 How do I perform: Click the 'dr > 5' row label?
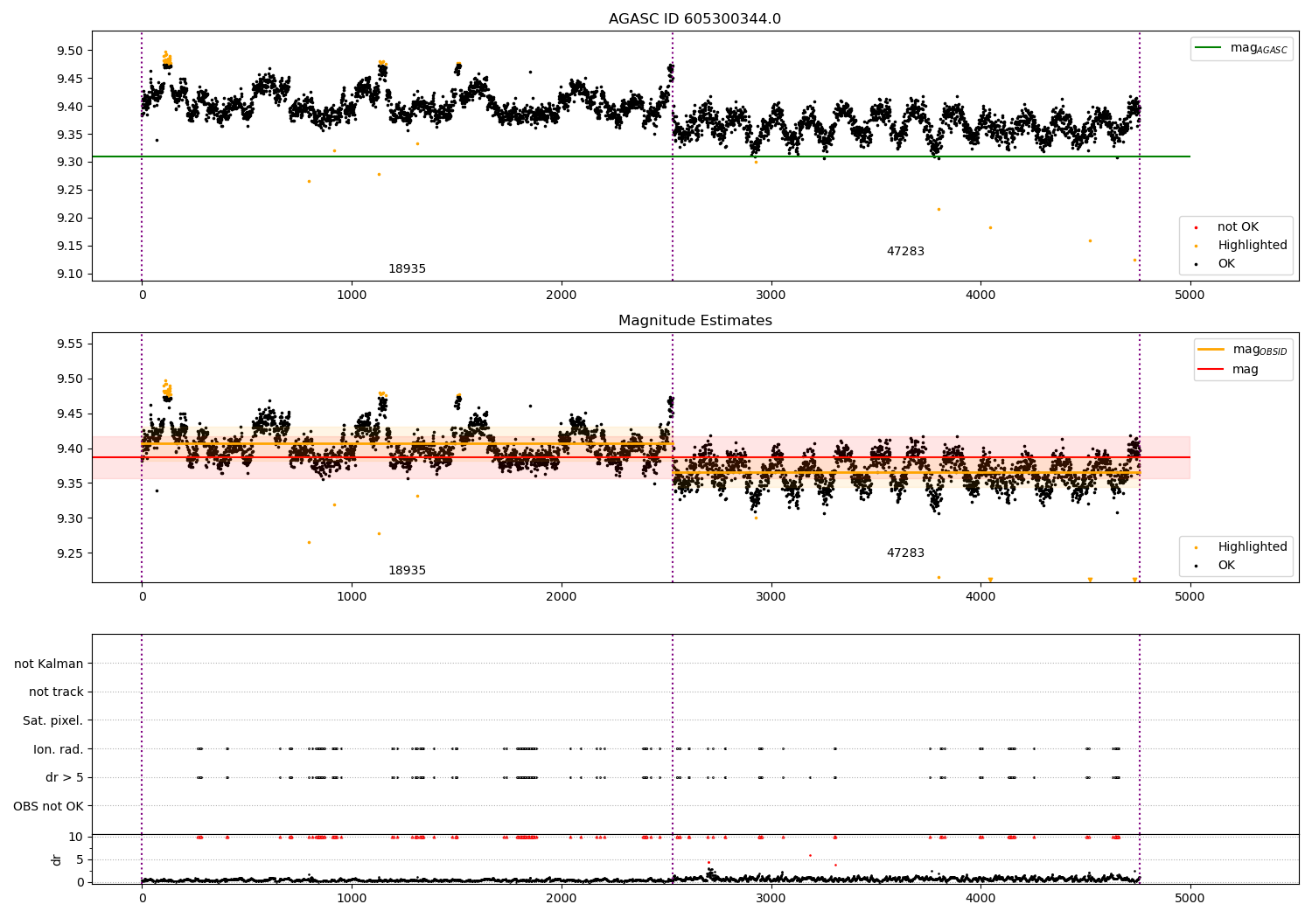click(x=65, y=778)
